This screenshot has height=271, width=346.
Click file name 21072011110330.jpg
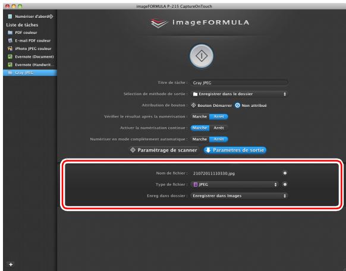[214, 174]
